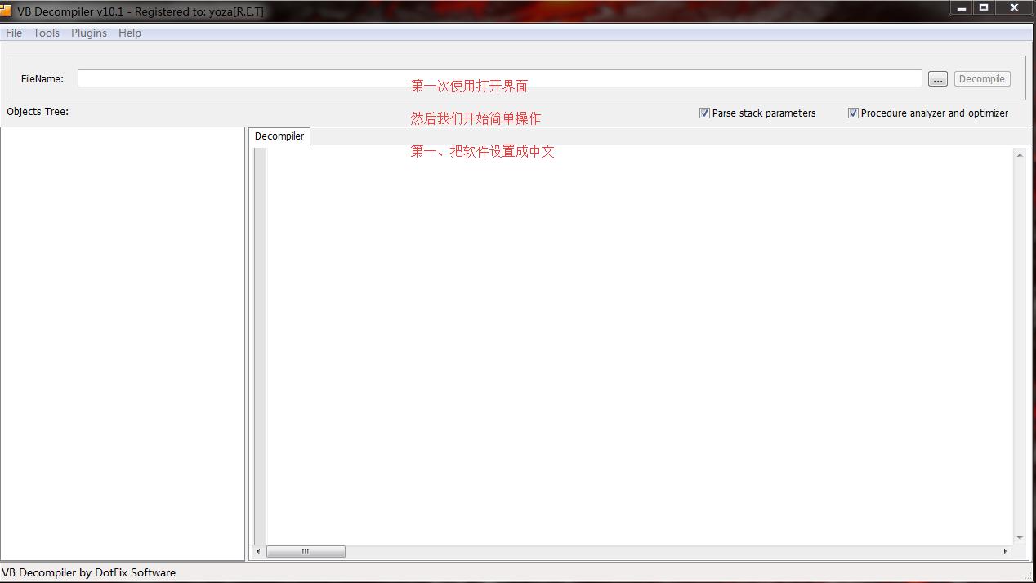Click the 'FileName:' label
1036x583 pixels.
(42, 79)
